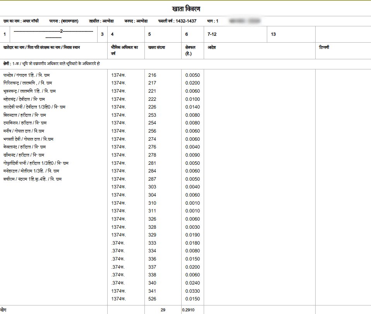Click the 'टिप्पणी' column heading
Viewport: 371px width, 314px height.
tap(324, 47)
